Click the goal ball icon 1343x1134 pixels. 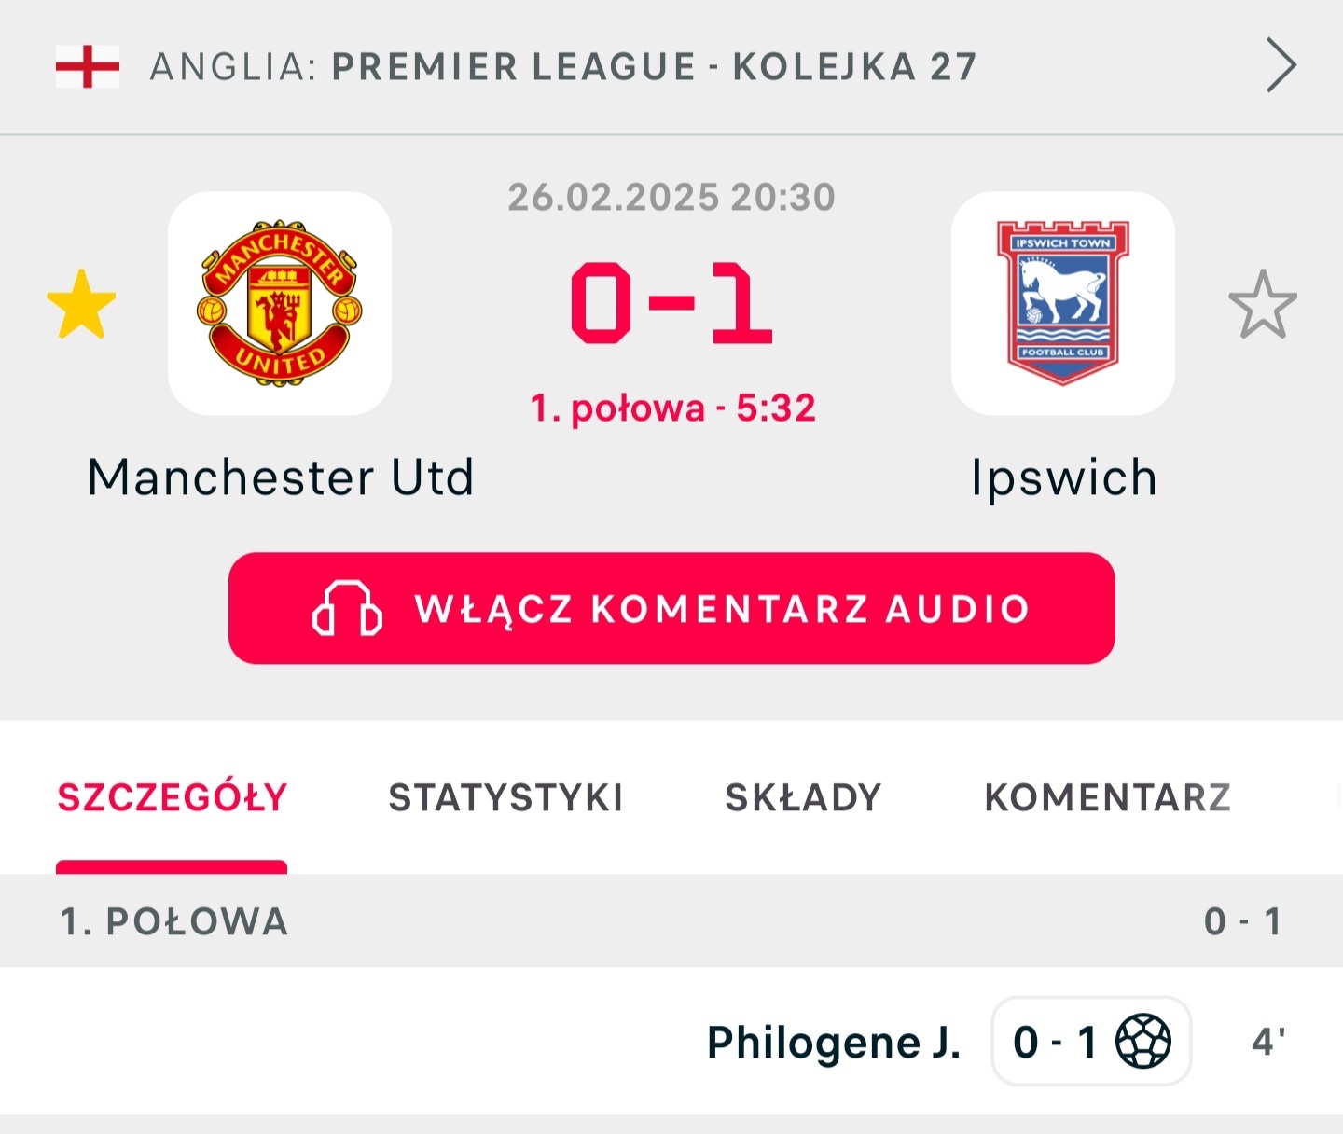pos(1143,1041)
